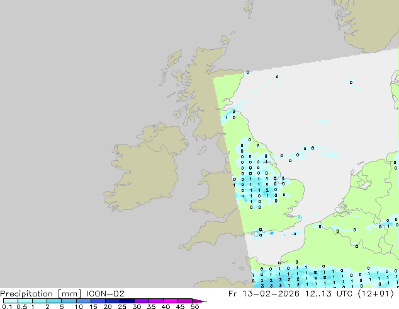Click the "50" legend value

[194, 306]
